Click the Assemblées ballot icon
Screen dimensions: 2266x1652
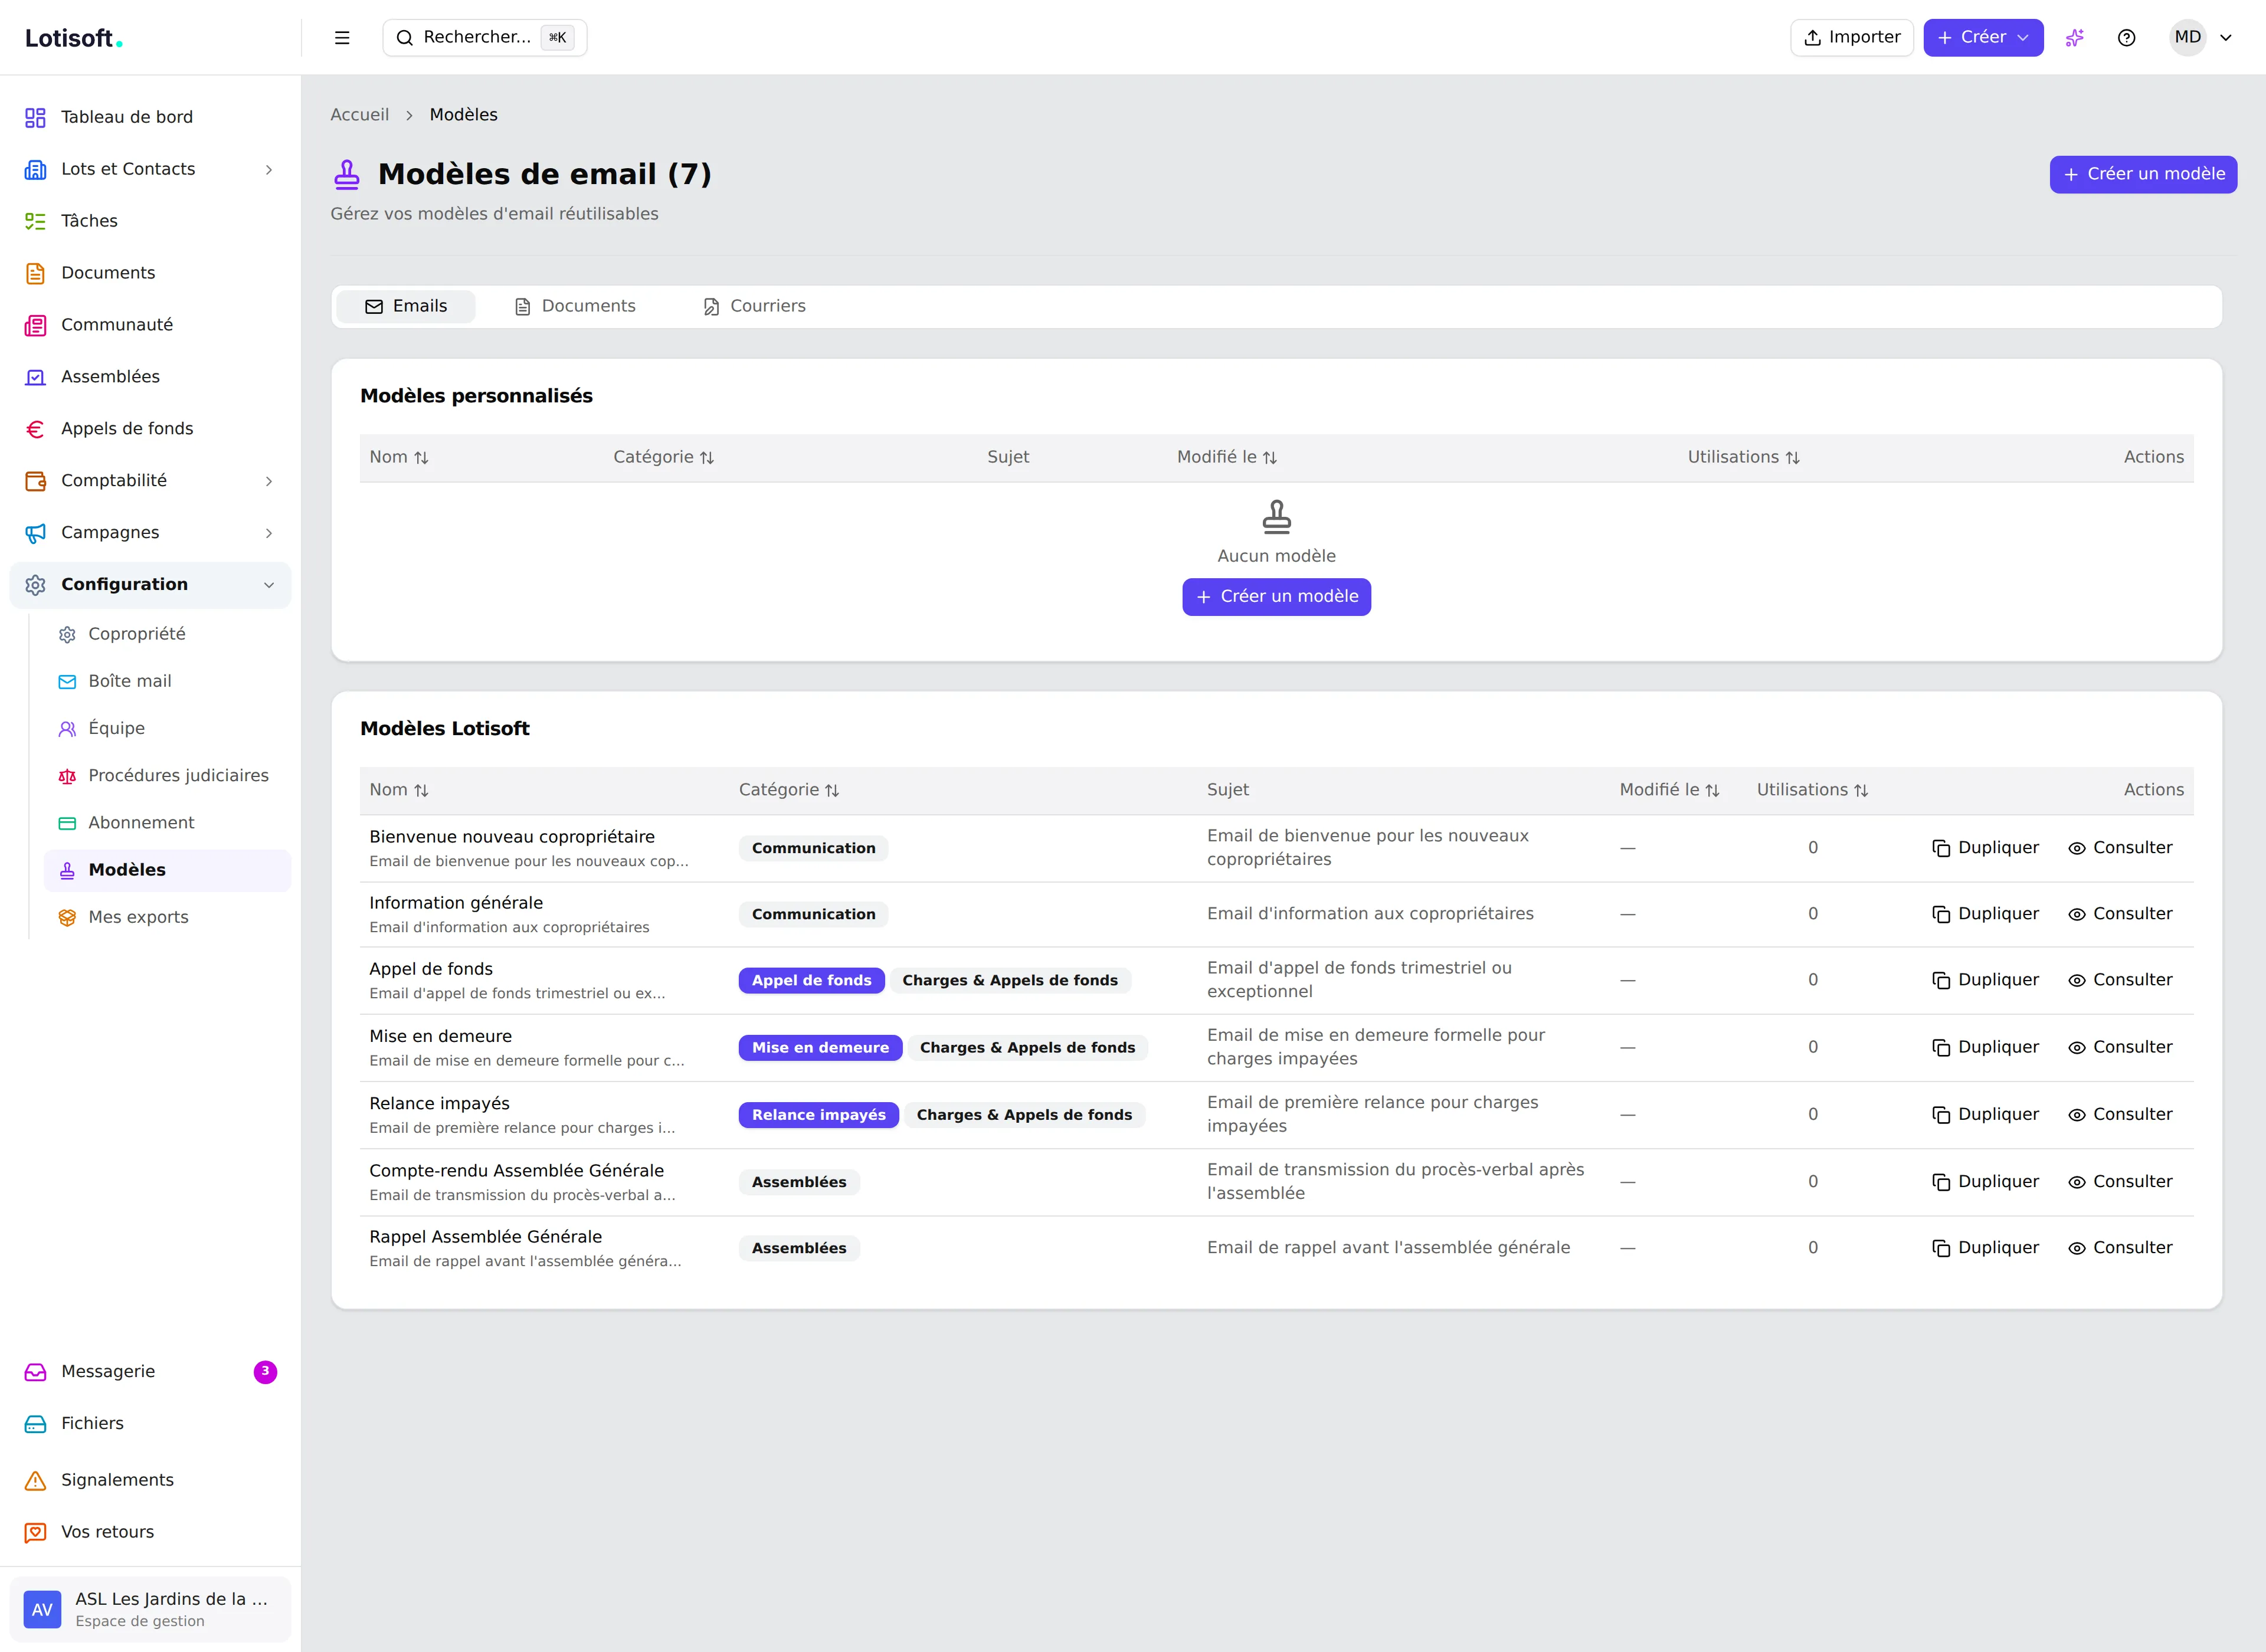pos(36,378)
